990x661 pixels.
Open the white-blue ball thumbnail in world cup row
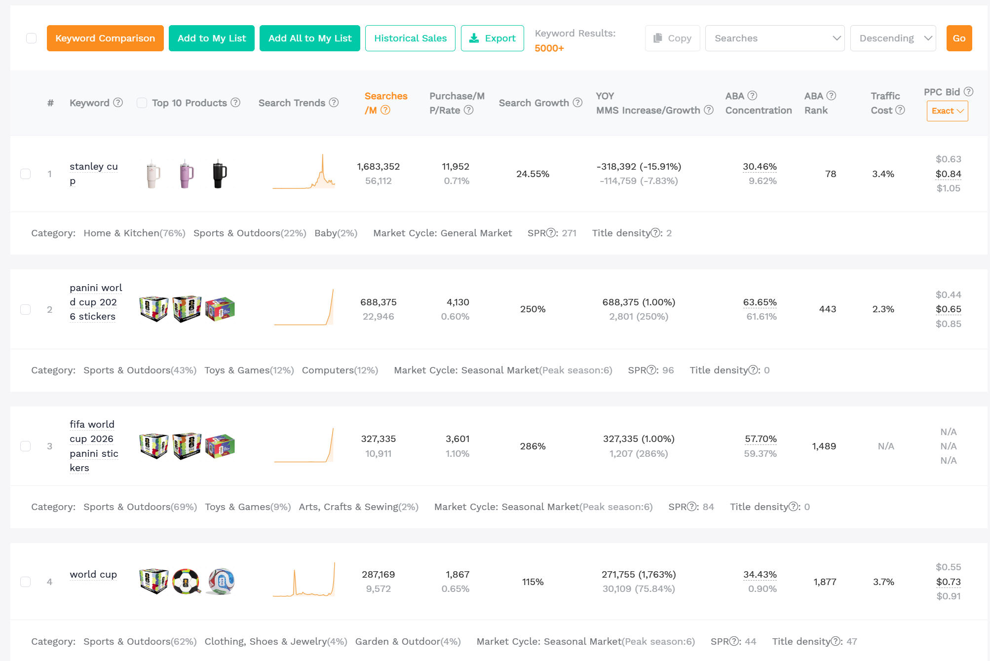tap(220, 581)
